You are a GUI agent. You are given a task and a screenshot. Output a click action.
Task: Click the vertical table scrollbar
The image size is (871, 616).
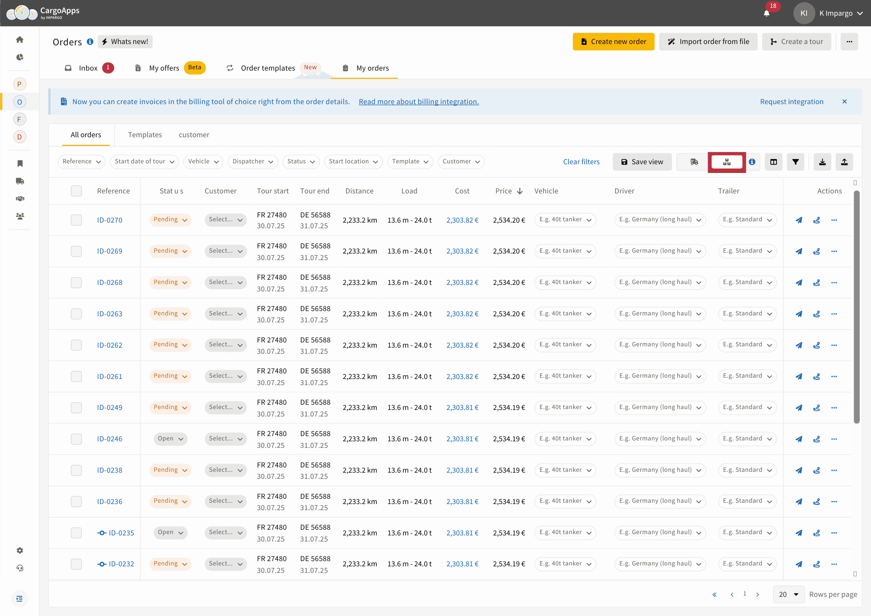856,305
